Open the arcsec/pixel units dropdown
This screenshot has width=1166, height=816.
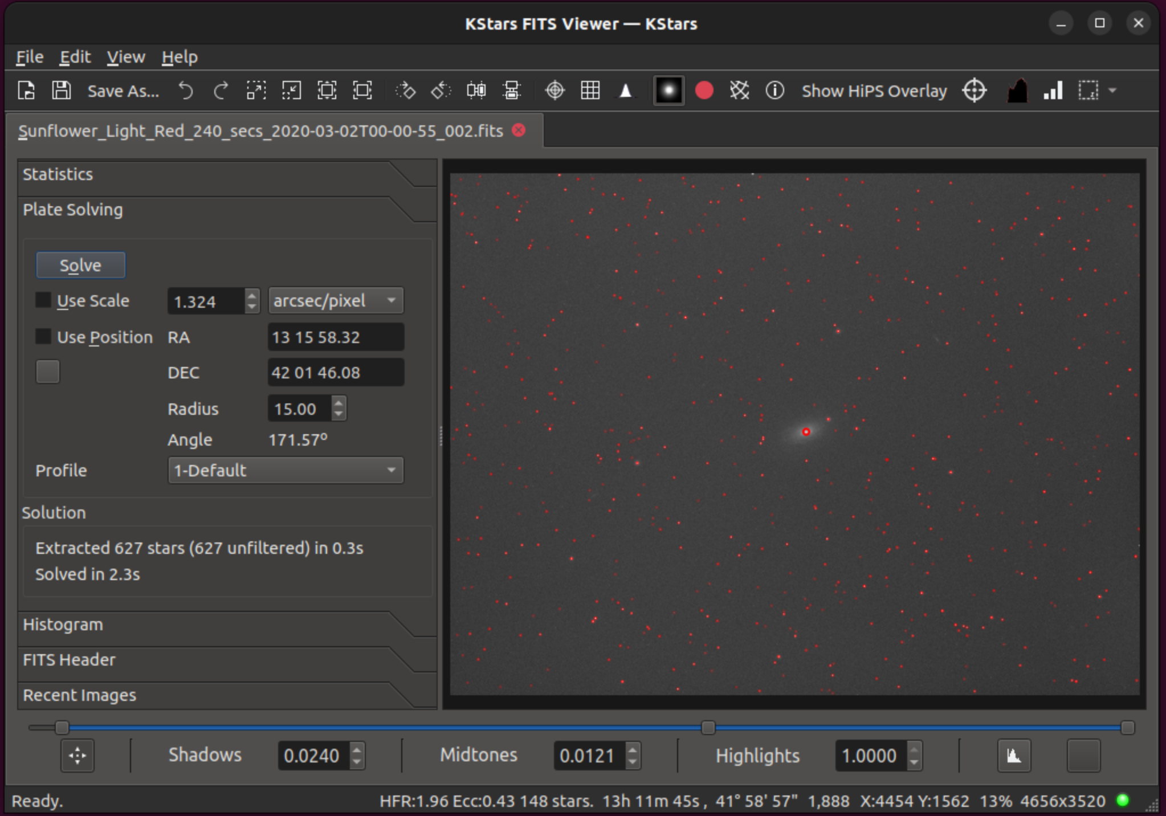(x=335, y=300)
